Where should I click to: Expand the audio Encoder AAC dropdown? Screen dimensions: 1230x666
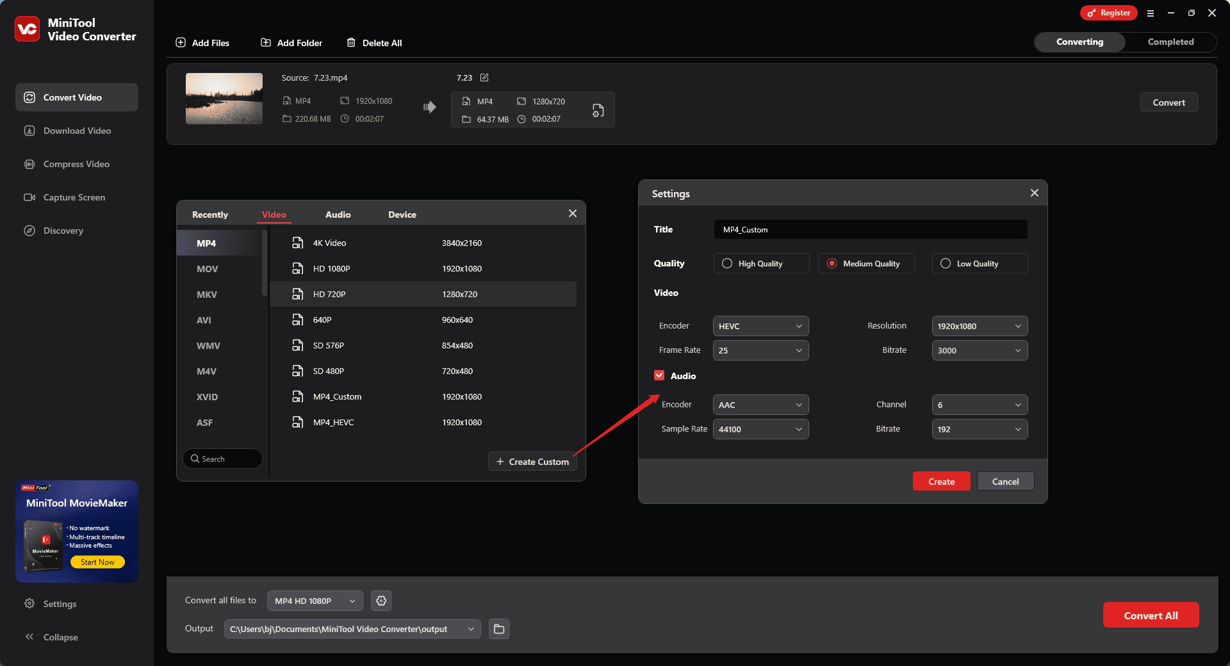tap(761, 405)
